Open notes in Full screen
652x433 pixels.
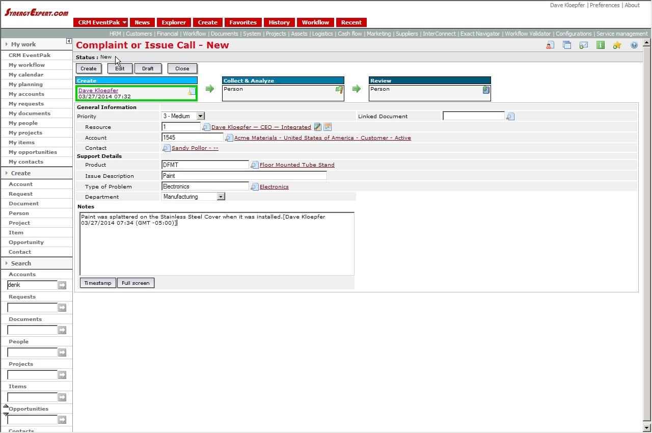coord(135,283)
